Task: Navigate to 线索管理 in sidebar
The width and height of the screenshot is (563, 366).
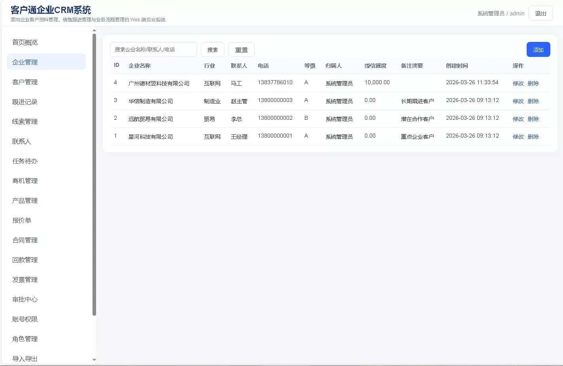Action: 25,121
